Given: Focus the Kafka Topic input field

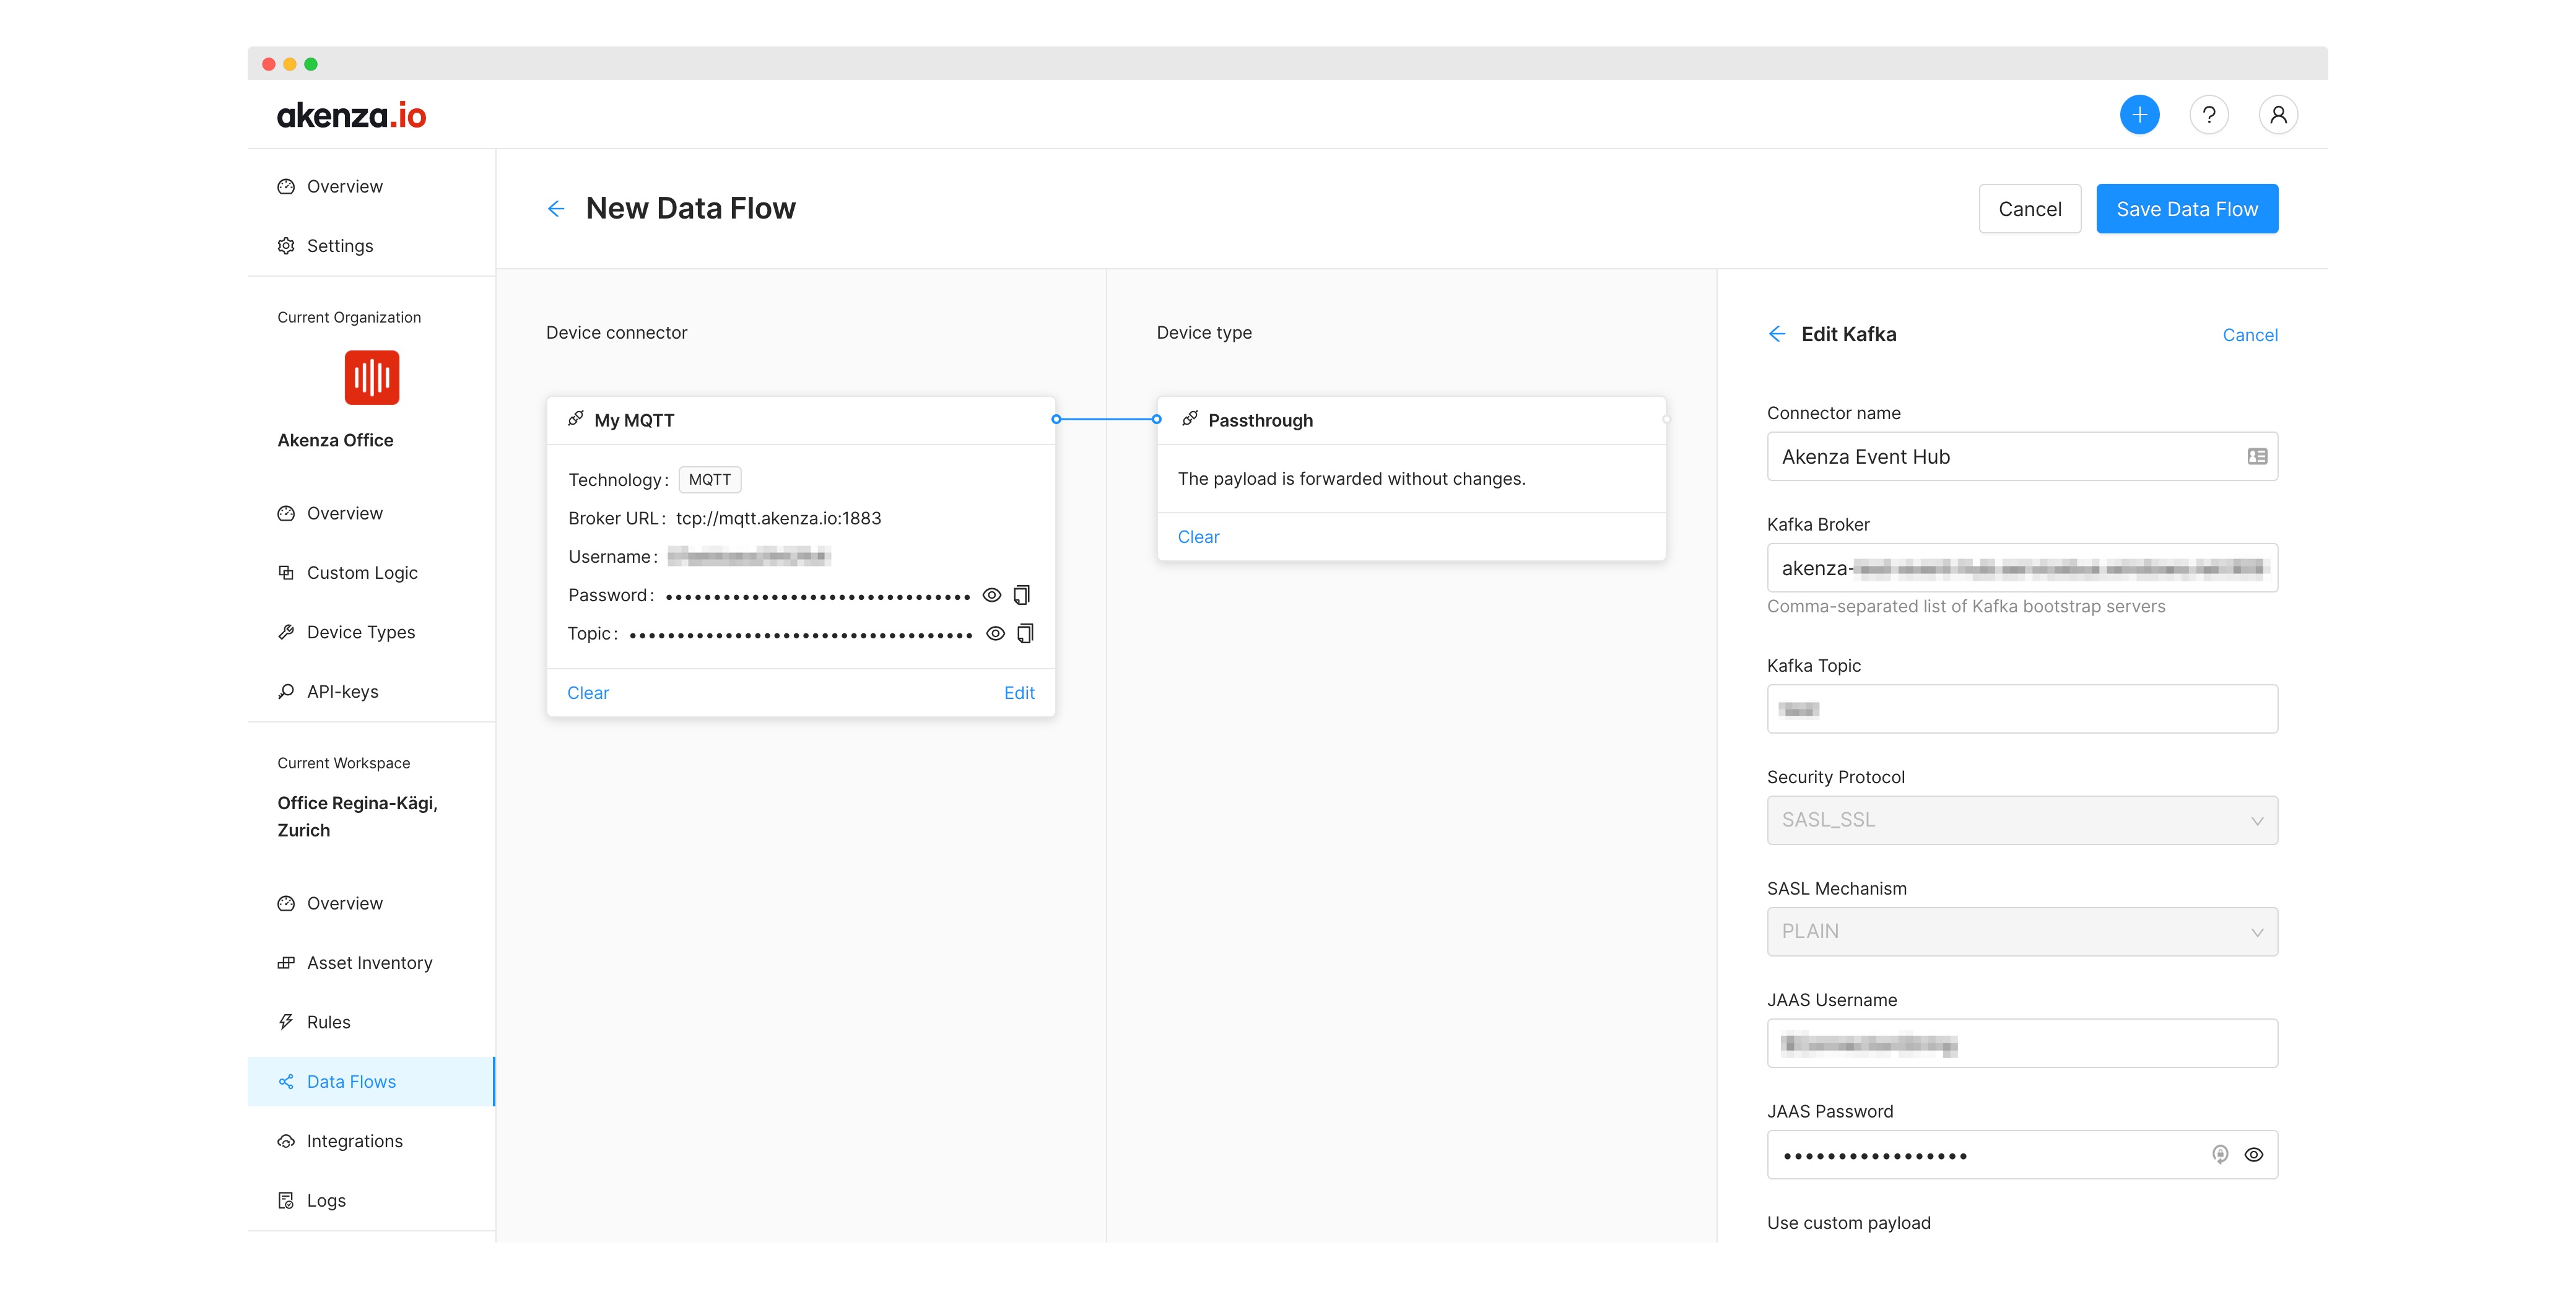Looking at the screenshot, I should (2022, 709).
